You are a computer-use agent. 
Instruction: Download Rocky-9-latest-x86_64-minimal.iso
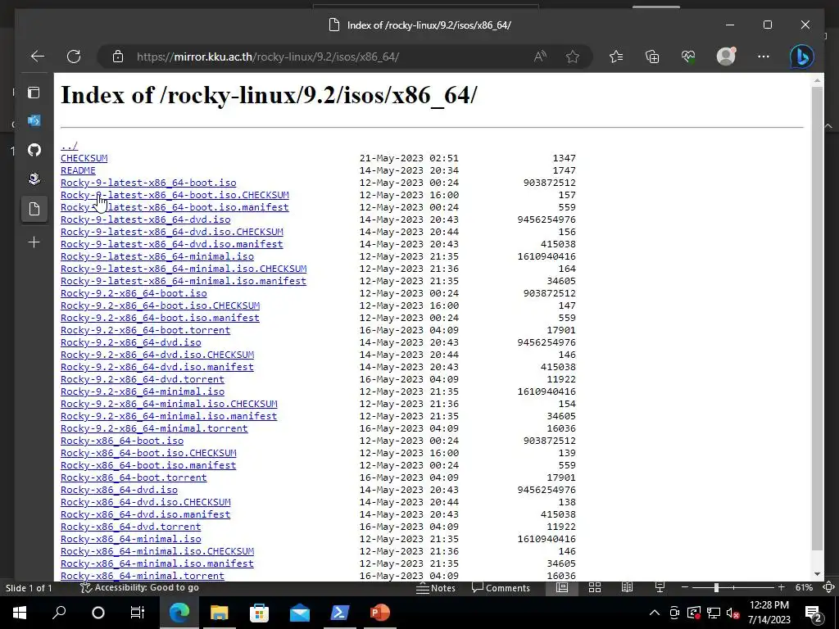point(157,256)
